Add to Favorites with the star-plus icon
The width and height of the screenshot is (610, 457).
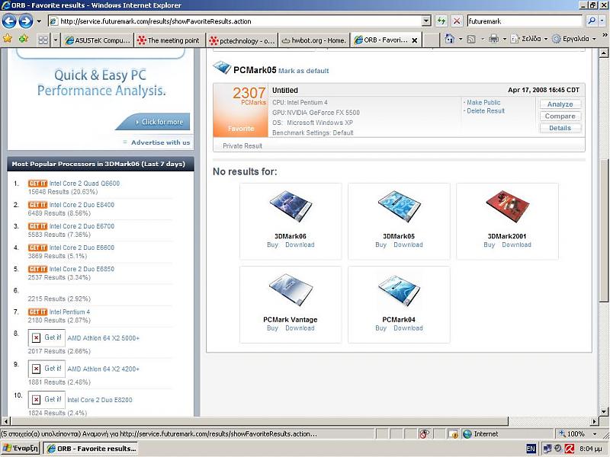click(24, 39)
